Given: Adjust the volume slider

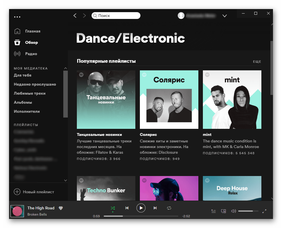Looking at the screenshot, I should (x=248, y=211).
